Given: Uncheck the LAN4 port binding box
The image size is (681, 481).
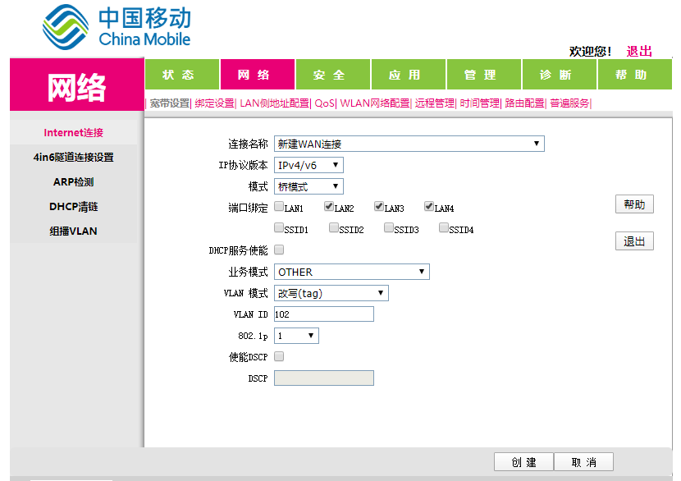Looking at the screenshot, I should (429, 206).
